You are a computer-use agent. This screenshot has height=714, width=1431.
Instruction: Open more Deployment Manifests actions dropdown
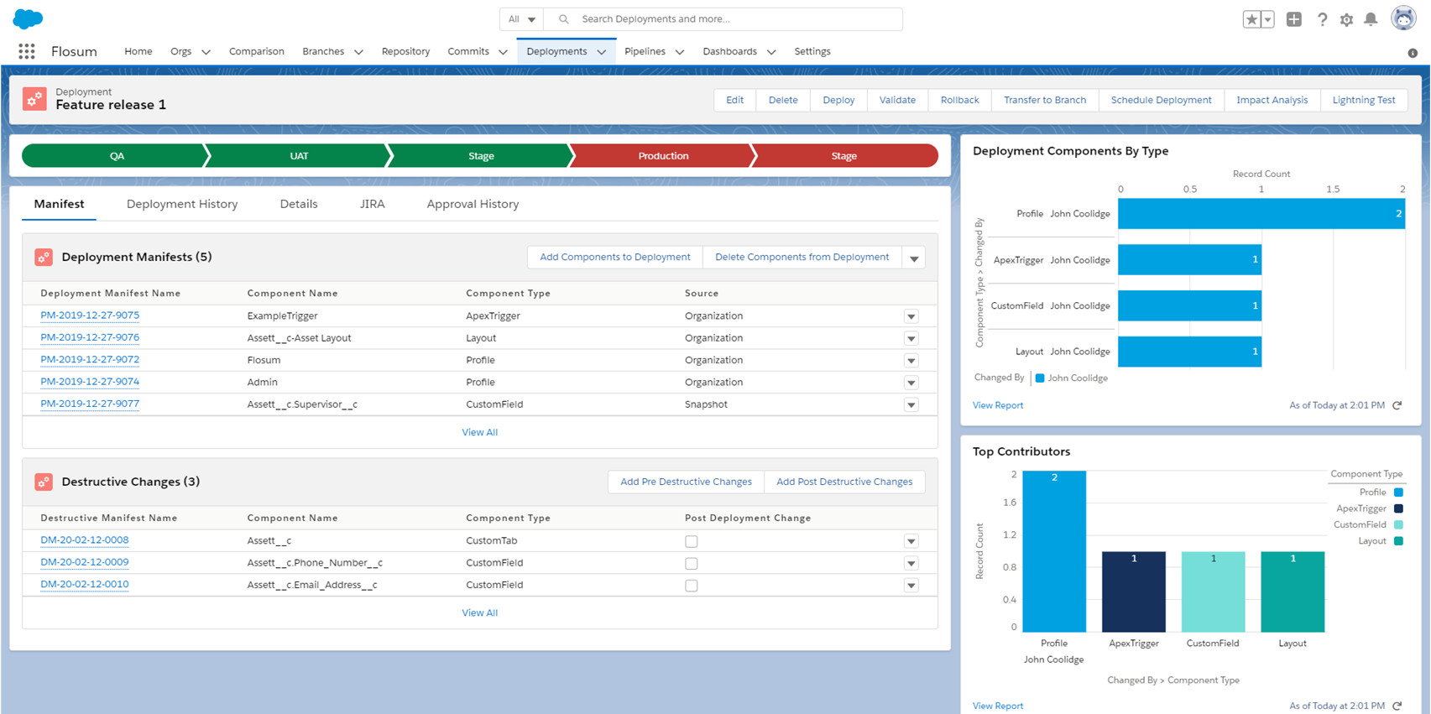coord(914,258)
